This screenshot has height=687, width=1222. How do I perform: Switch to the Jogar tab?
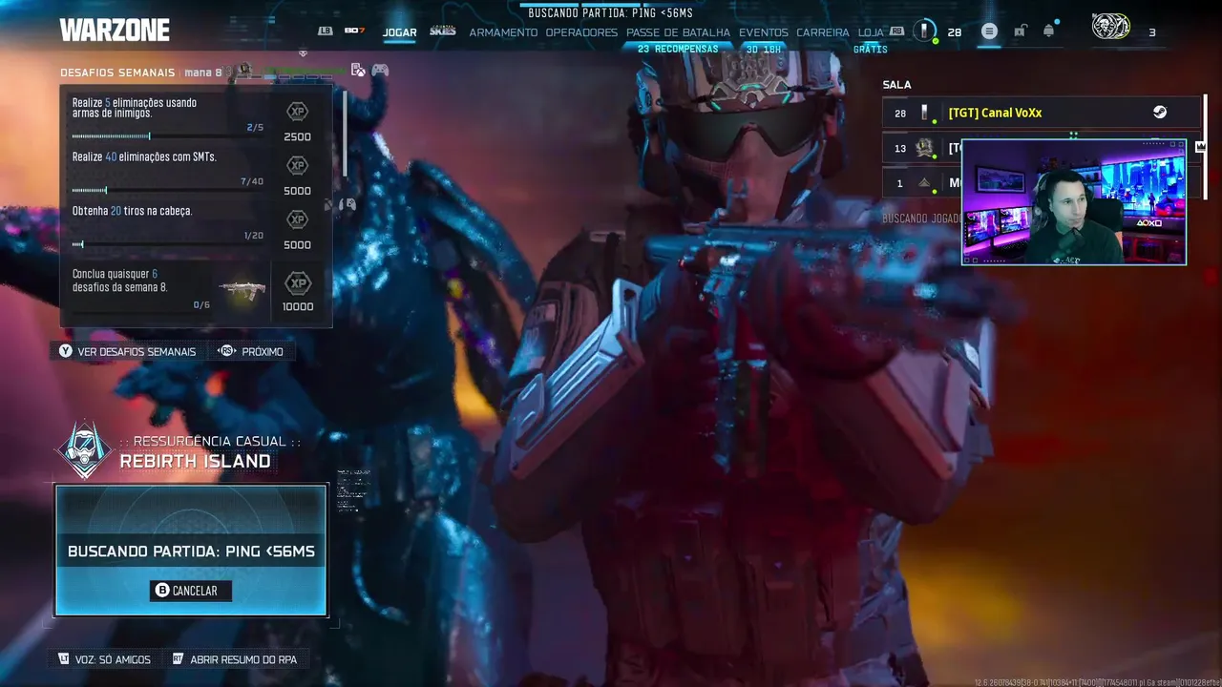coord(399,32)
